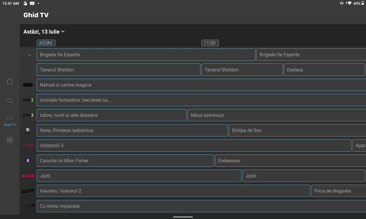Select the HBO 3 channel logo
The width and height of the screenshot is (366, 219).
tap(28, 115)
